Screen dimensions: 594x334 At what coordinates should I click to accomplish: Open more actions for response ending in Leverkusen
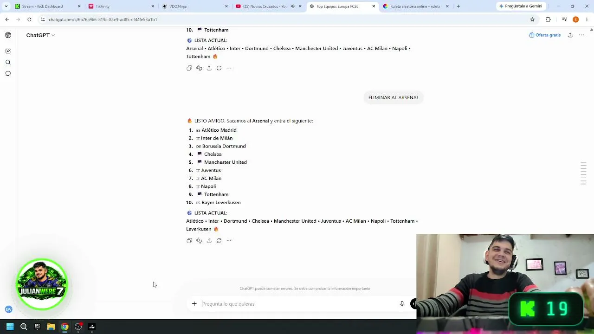tap(229, 241)
